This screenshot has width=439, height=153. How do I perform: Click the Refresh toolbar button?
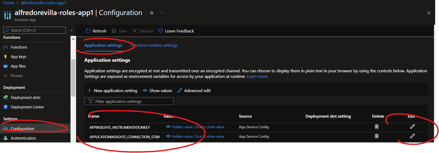click(96, 31)
